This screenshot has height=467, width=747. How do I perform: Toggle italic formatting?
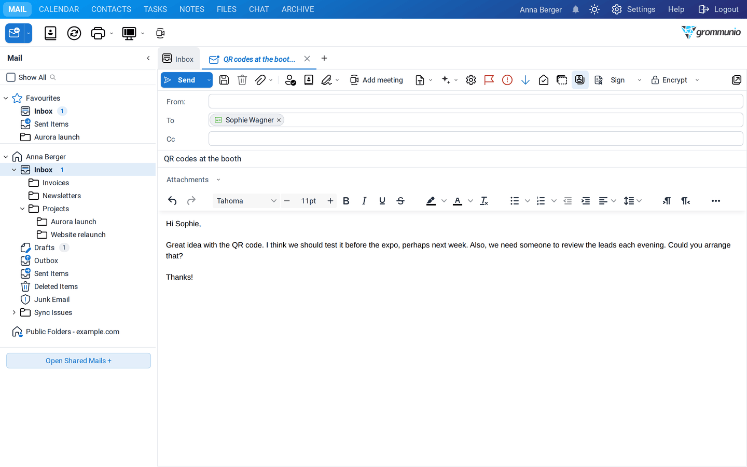[x=364, y=201]
